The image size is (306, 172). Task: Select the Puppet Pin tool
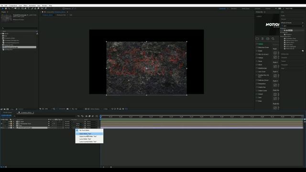click(45, 9)
